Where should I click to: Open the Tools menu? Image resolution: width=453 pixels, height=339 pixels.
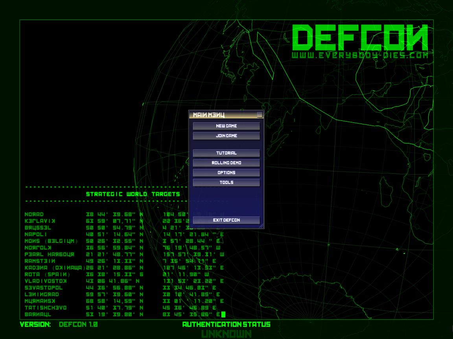tap(226, 182)
